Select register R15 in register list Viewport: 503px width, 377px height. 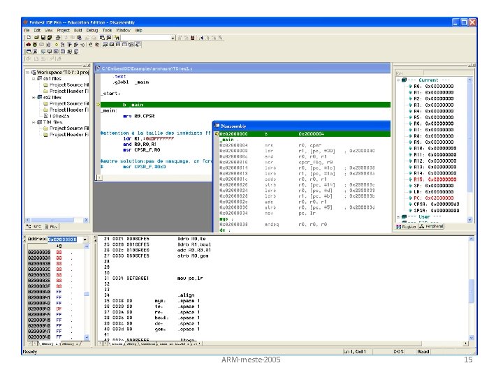click(428, 179)
